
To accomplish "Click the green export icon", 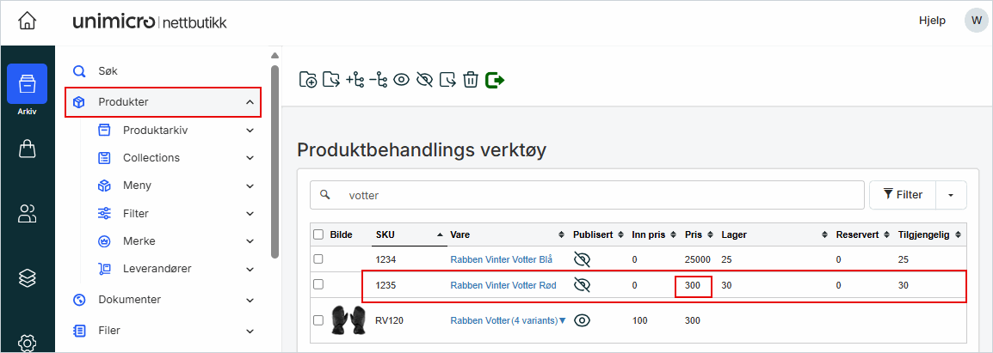I will pos(495,80).
